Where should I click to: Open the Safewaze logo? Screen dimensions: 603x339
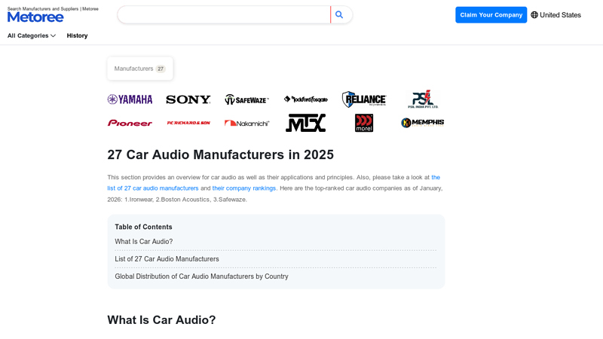pyautogui.click(x=247, y=99)
